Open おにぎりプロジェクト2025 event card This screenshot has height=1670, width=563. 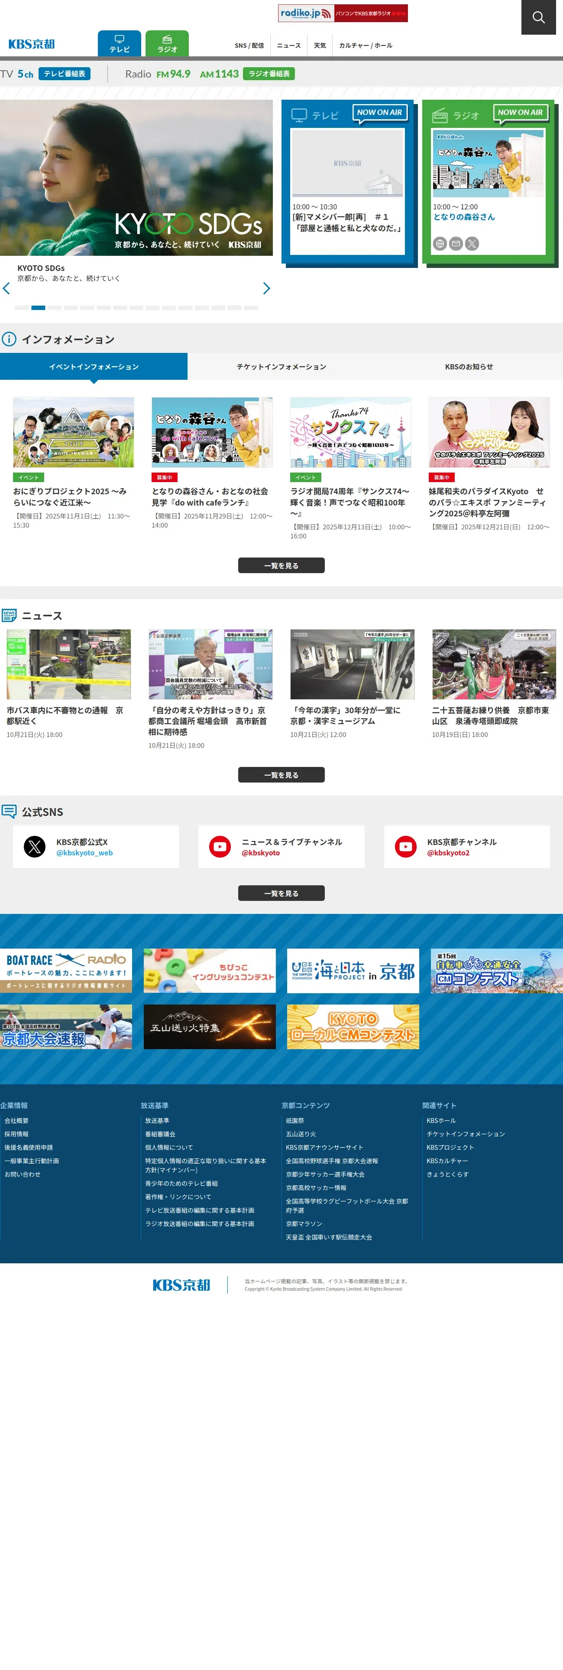(x=73, y=463)
